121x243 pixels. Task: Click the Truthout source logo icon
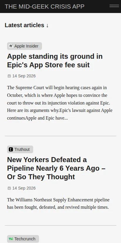(11, 149)
